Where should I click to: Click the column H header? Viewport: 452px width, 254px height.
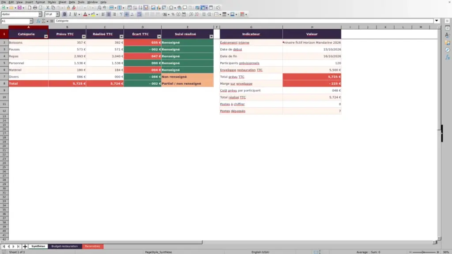[x=312, y=27]
